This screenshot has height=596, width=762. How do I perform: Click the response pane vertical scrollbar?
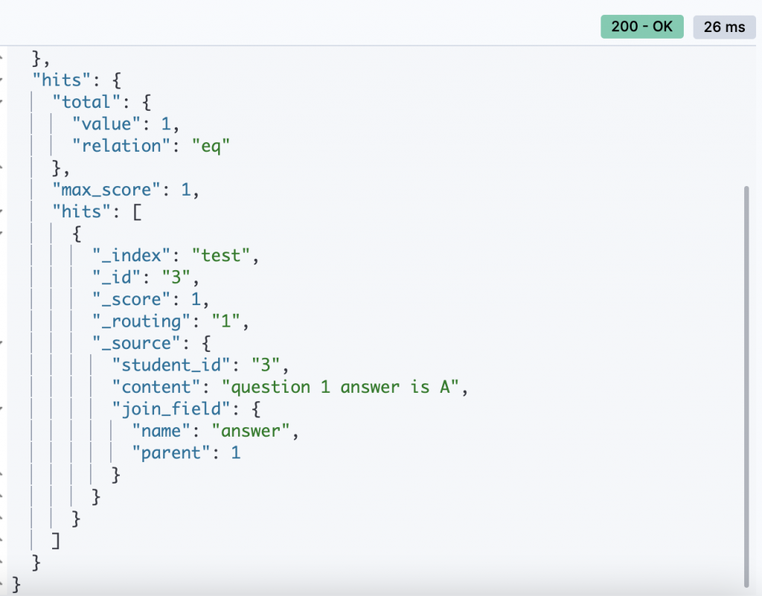[746, 387]
